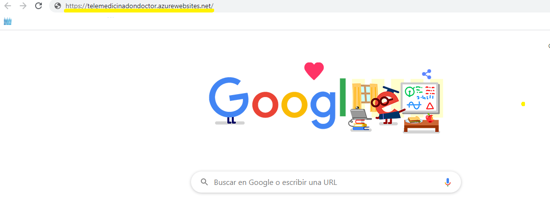
Task: Click the magnifier icon in search box
Action: (204, 182)
